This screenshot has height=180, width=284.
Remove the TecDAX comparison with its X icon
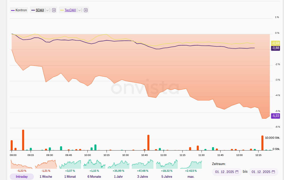click(x=86, y=10)
